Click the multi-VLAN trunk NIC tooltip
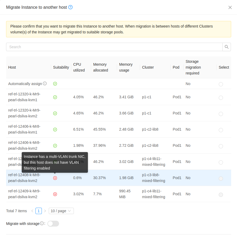The width and height of the screenshot is (237, 235). tap(55, 162)
